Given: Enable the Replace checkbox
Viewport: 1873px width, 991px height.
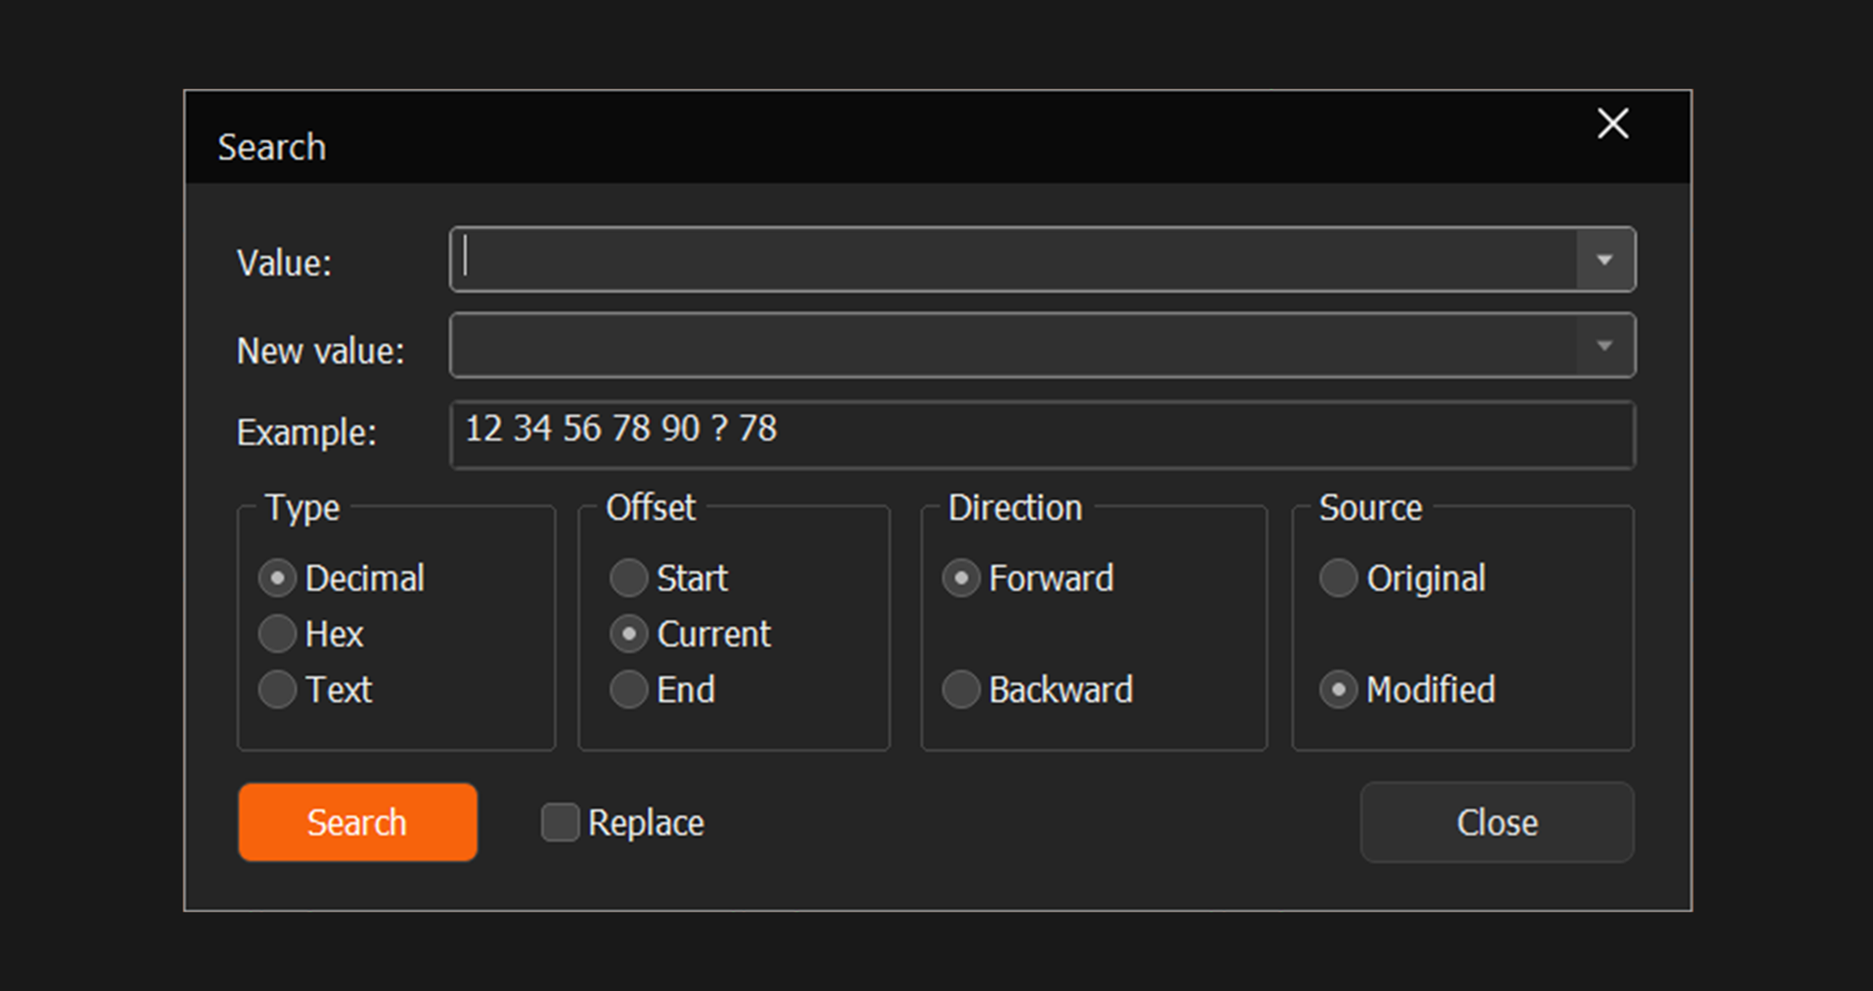Looking at the screenshot, I should (560, 822).
